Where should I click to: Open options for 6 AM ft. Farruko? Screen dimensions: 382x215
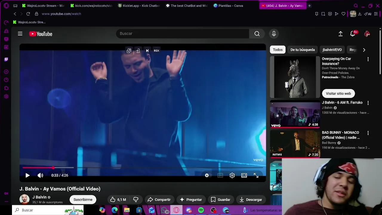(x=368, y=103)
